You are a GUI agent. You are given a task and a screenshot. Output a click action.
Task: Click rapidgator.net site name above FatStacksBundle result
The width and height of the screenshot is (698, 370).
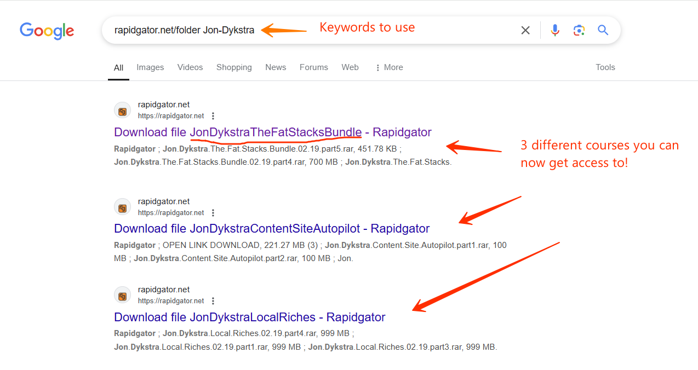[164, 105]
